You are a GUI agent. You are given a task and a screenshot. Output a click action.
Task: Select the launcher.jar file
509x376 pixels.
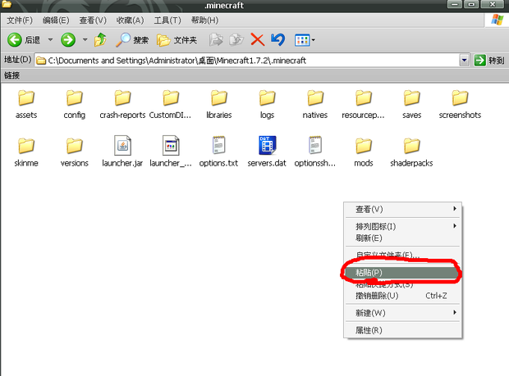coord(122,152)
